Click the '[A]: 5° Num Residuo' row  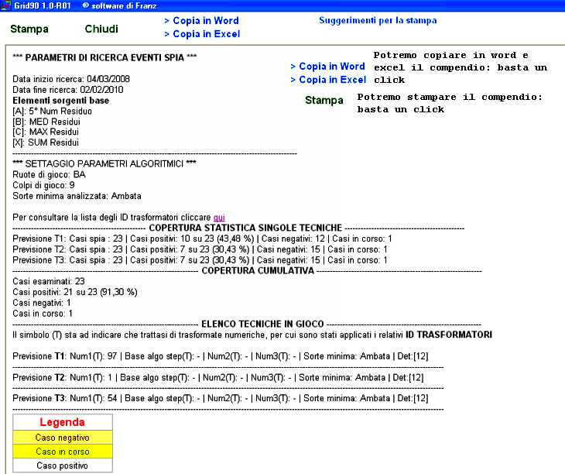53,111
